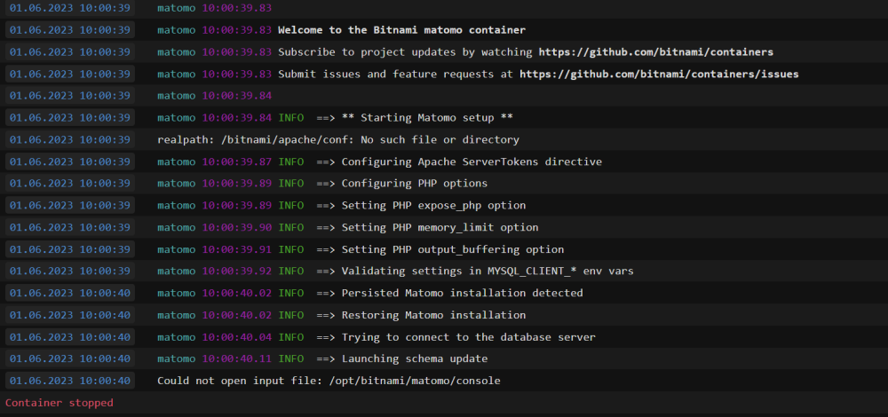Click the purple 10:00:40.04 timestamp
Image resolution: width=888 pixels, height=417 pixels.
click(x=237, y=337)
